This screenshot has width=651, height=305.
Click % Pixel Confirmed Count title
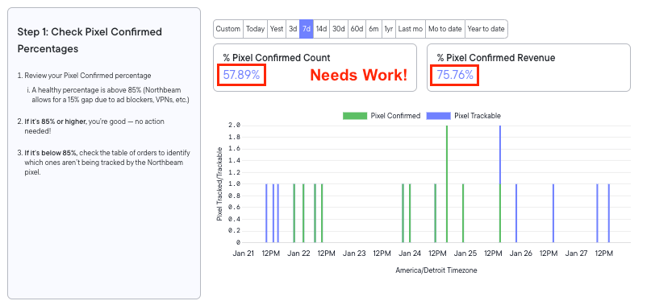point(277,58)
